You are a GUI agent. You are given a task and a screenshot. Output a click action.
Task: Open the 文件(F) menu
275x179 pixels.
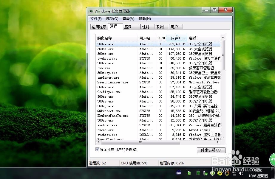(96, 19)
